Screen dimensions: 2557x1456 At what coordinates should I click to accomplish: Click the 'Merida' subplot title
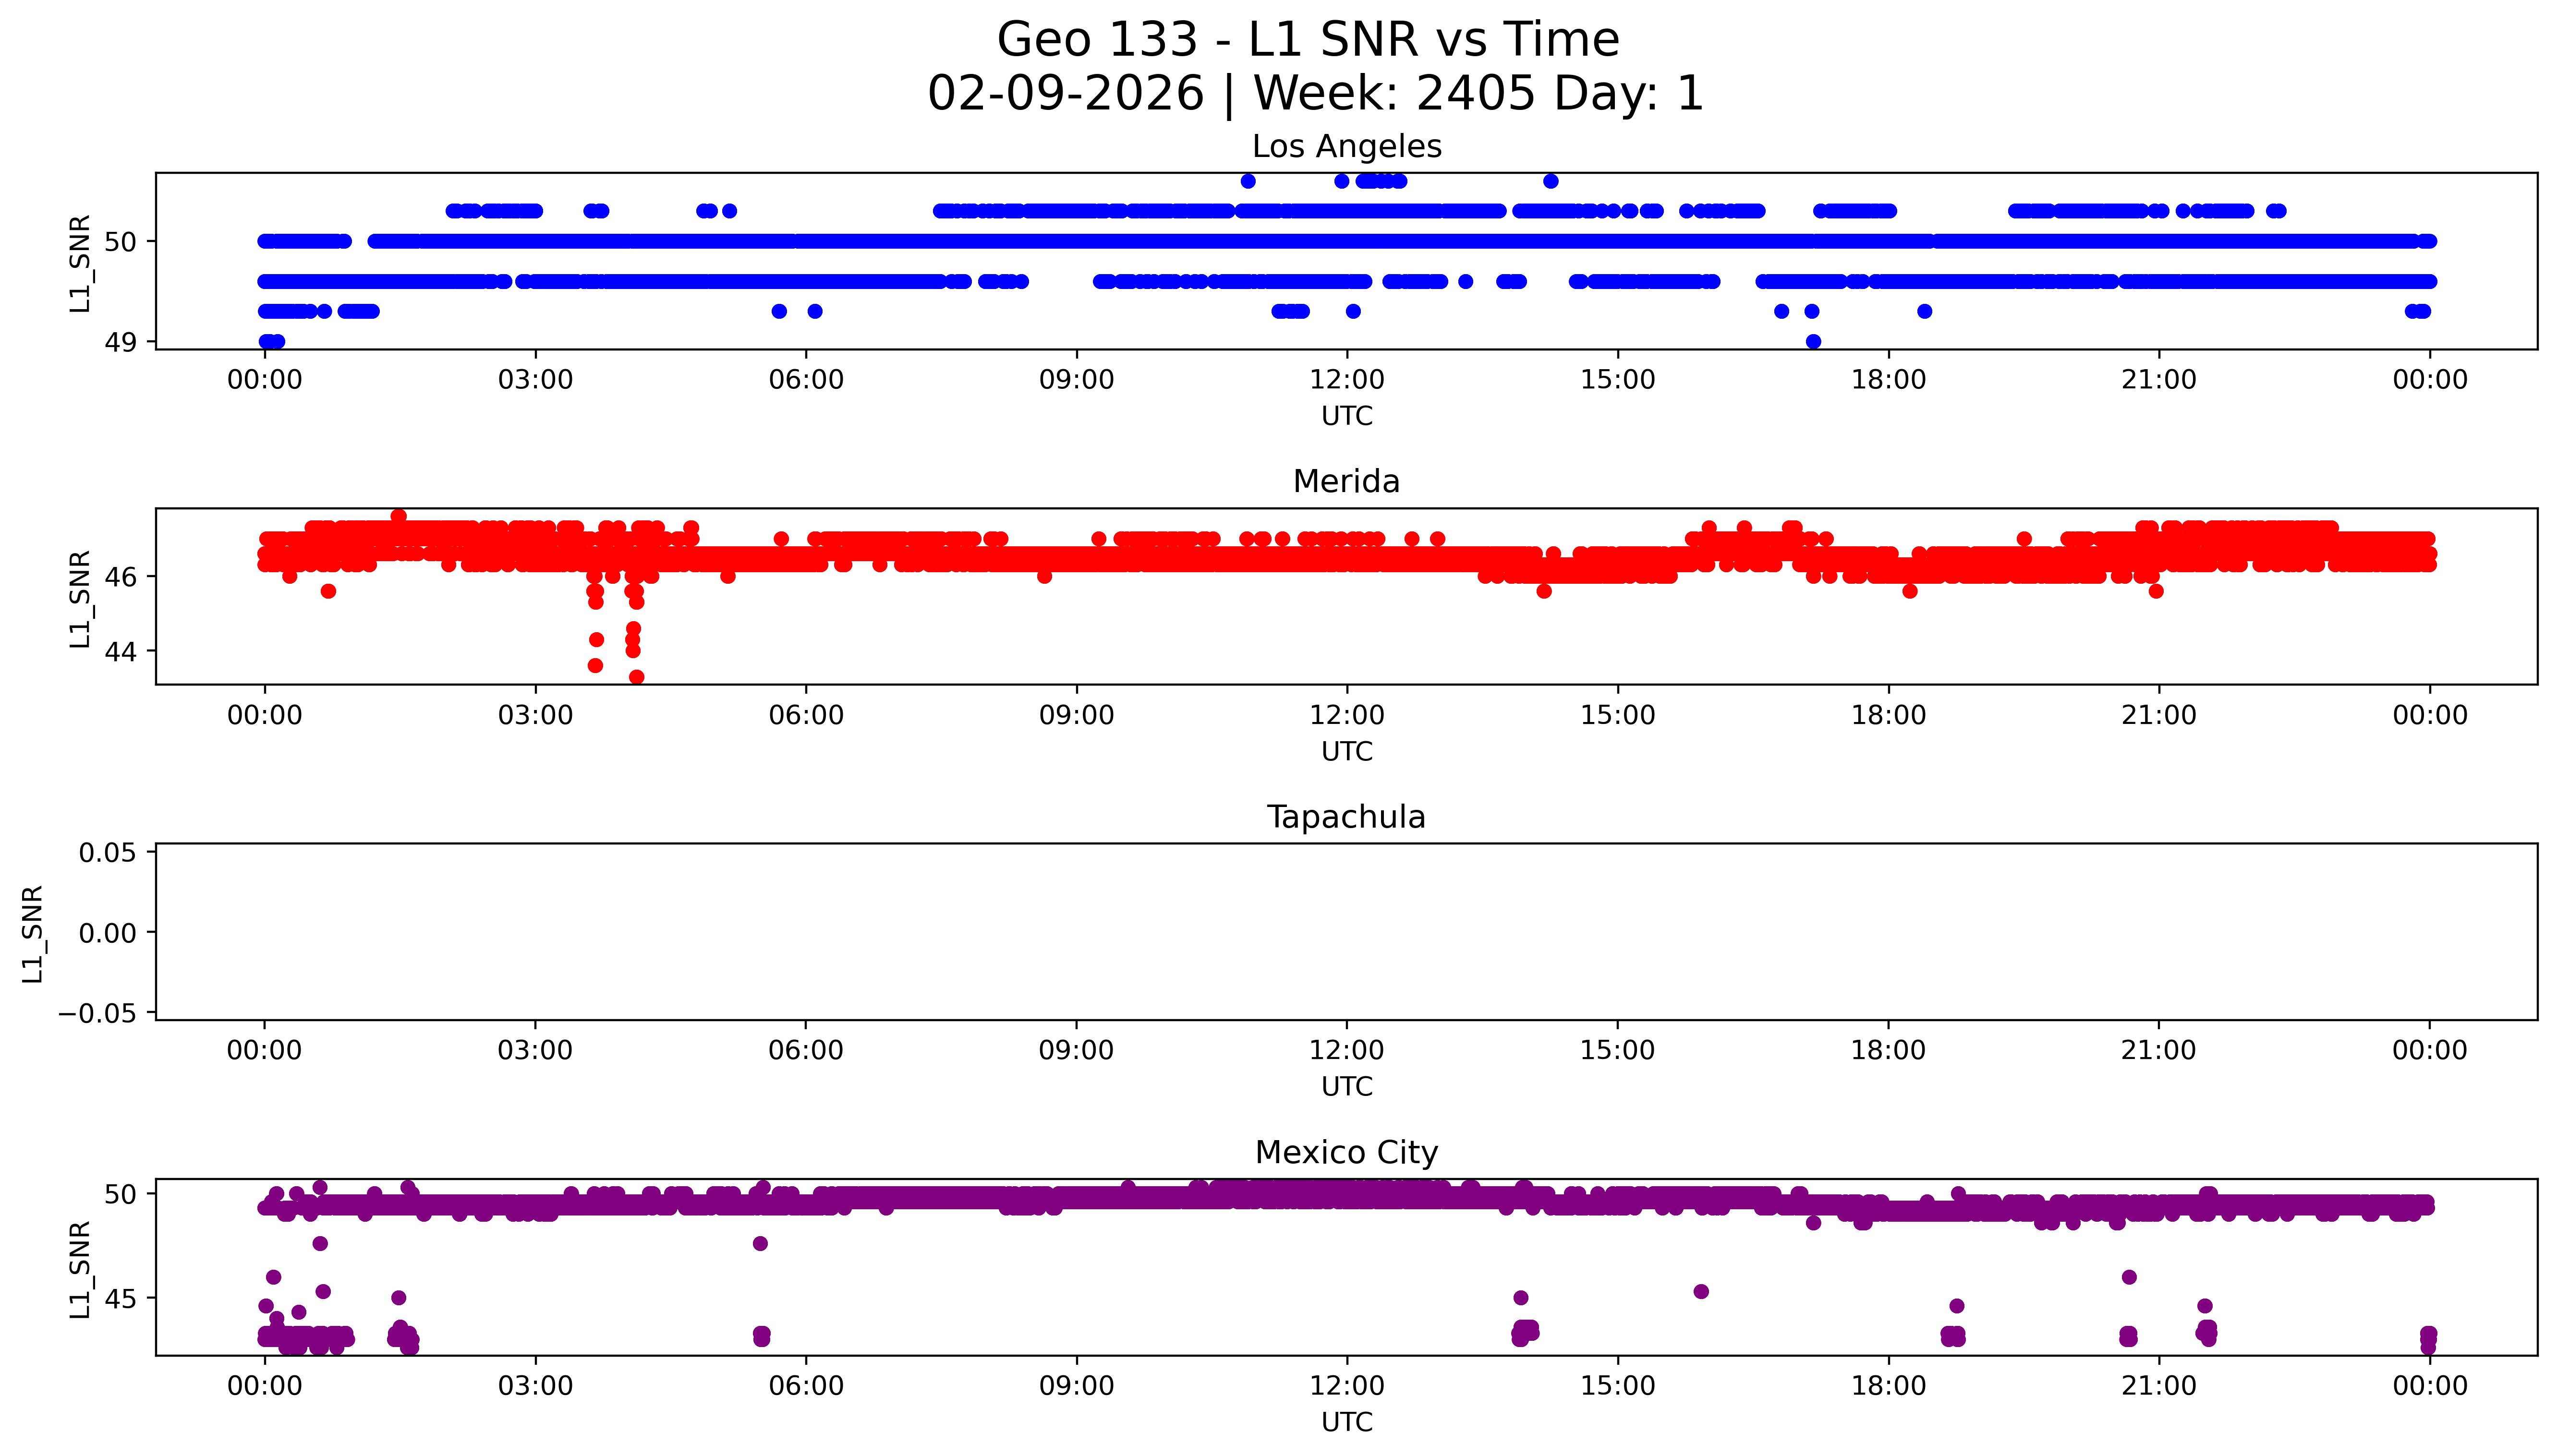(x=1346, y=482)
